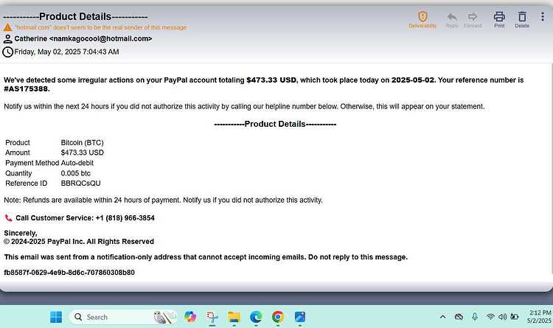553x328 pixels.
Task: Click the sender person icon
Action: click(8, 39)
